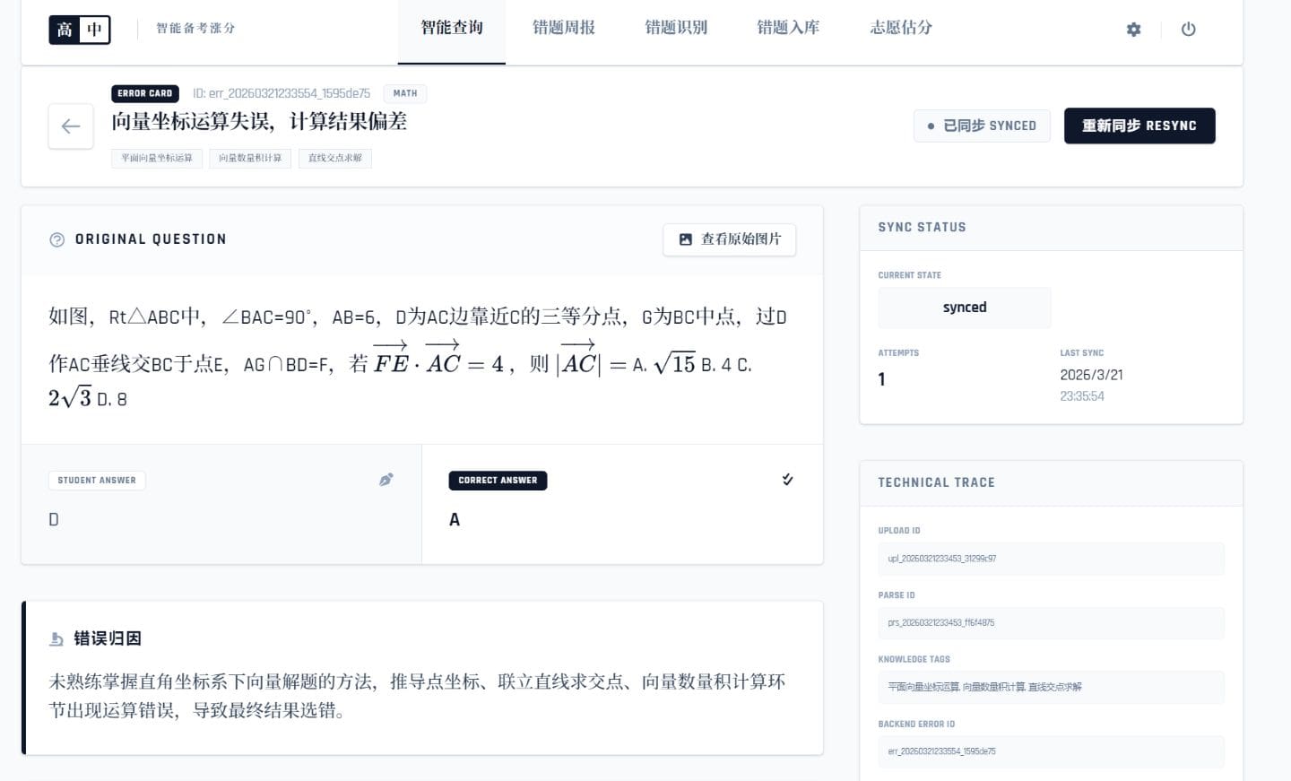Open the 志愿估分 tab
Image resolution: width=1291 pixels, height=781 pixels.
tap(901, 28)
